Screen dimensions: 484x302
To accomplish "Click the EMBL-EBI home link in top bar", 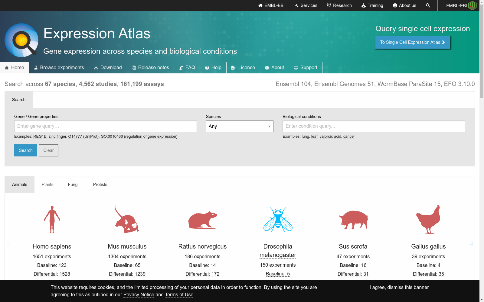I will point(271,5).
